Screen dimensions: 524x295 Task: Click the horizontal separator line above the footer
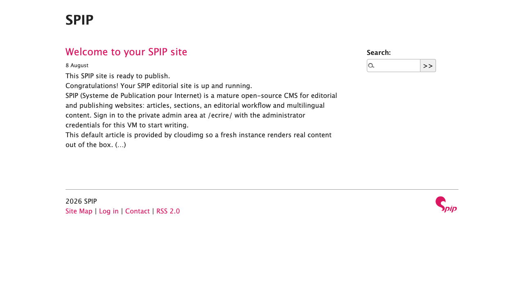[262, 189]
